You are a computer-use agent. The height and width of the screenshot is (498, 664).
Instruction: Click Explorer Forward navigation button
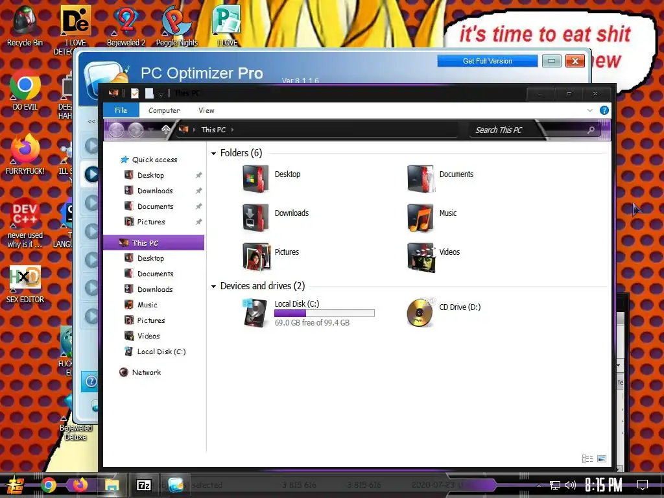(x=136, y=130)
